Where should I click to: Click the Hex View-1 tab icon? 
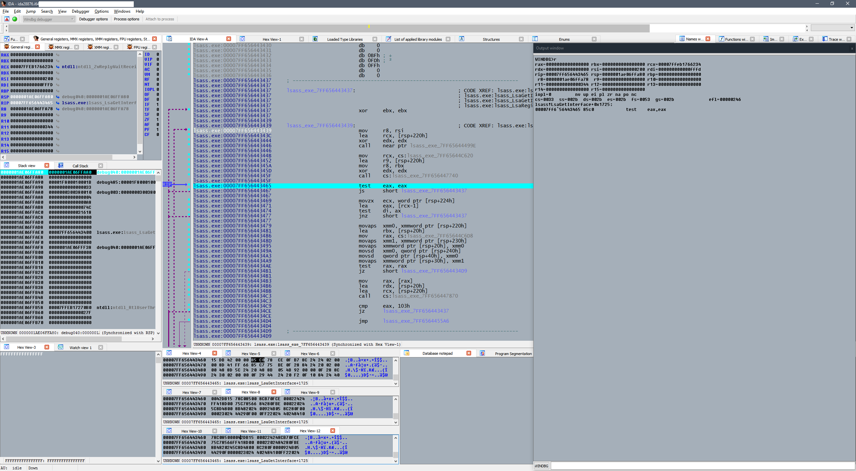pos(242,39)
